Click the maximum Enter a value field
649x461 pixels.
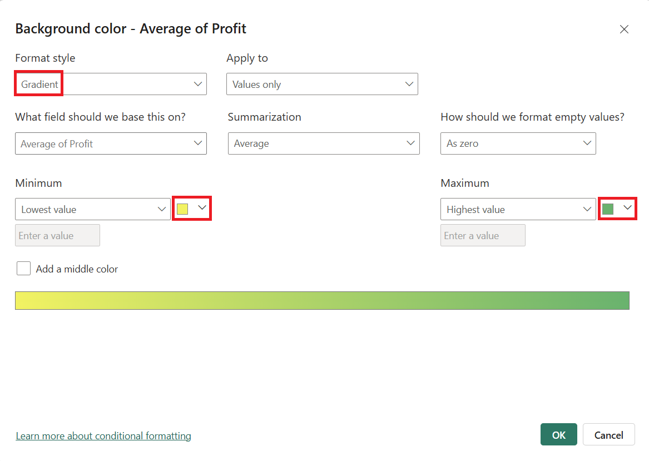pyautogui.click(x=483, y=236)
